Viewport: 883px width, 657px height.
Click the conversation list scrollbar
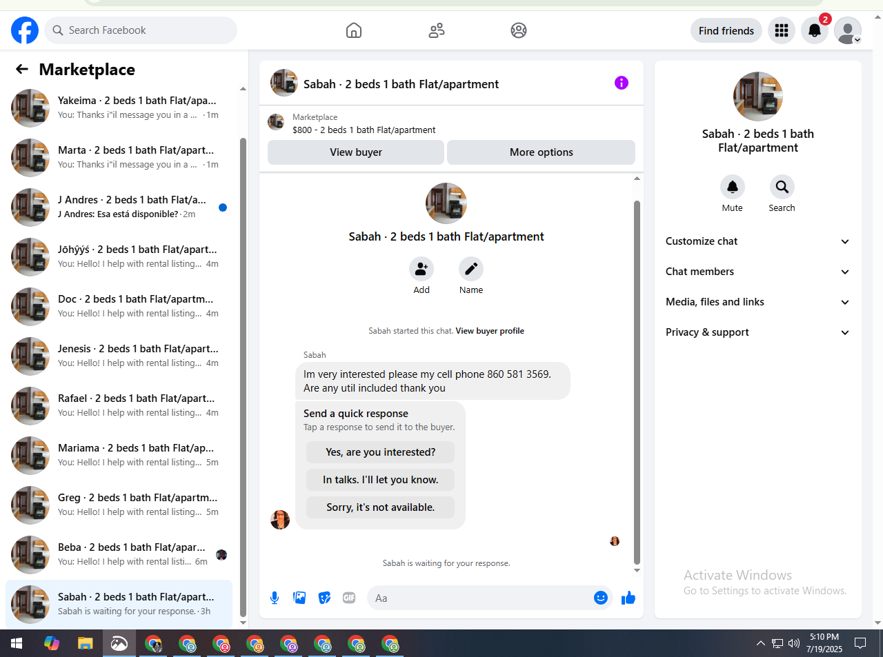[x=243, y=377]
